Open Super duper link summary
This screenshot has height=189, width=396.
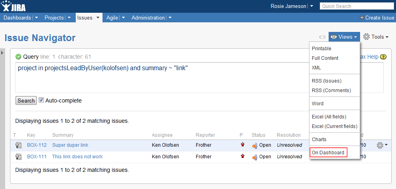coord(70,145)
